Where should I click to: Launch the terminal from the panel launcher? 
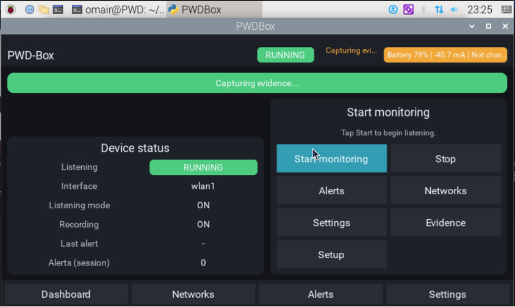click(x=58, y=10)
